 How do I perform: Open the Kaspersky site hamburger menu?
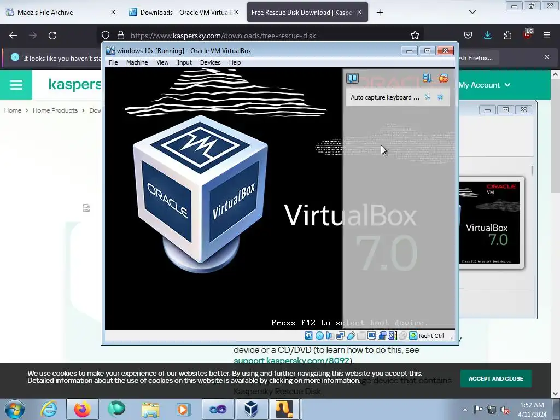point(16,85)
